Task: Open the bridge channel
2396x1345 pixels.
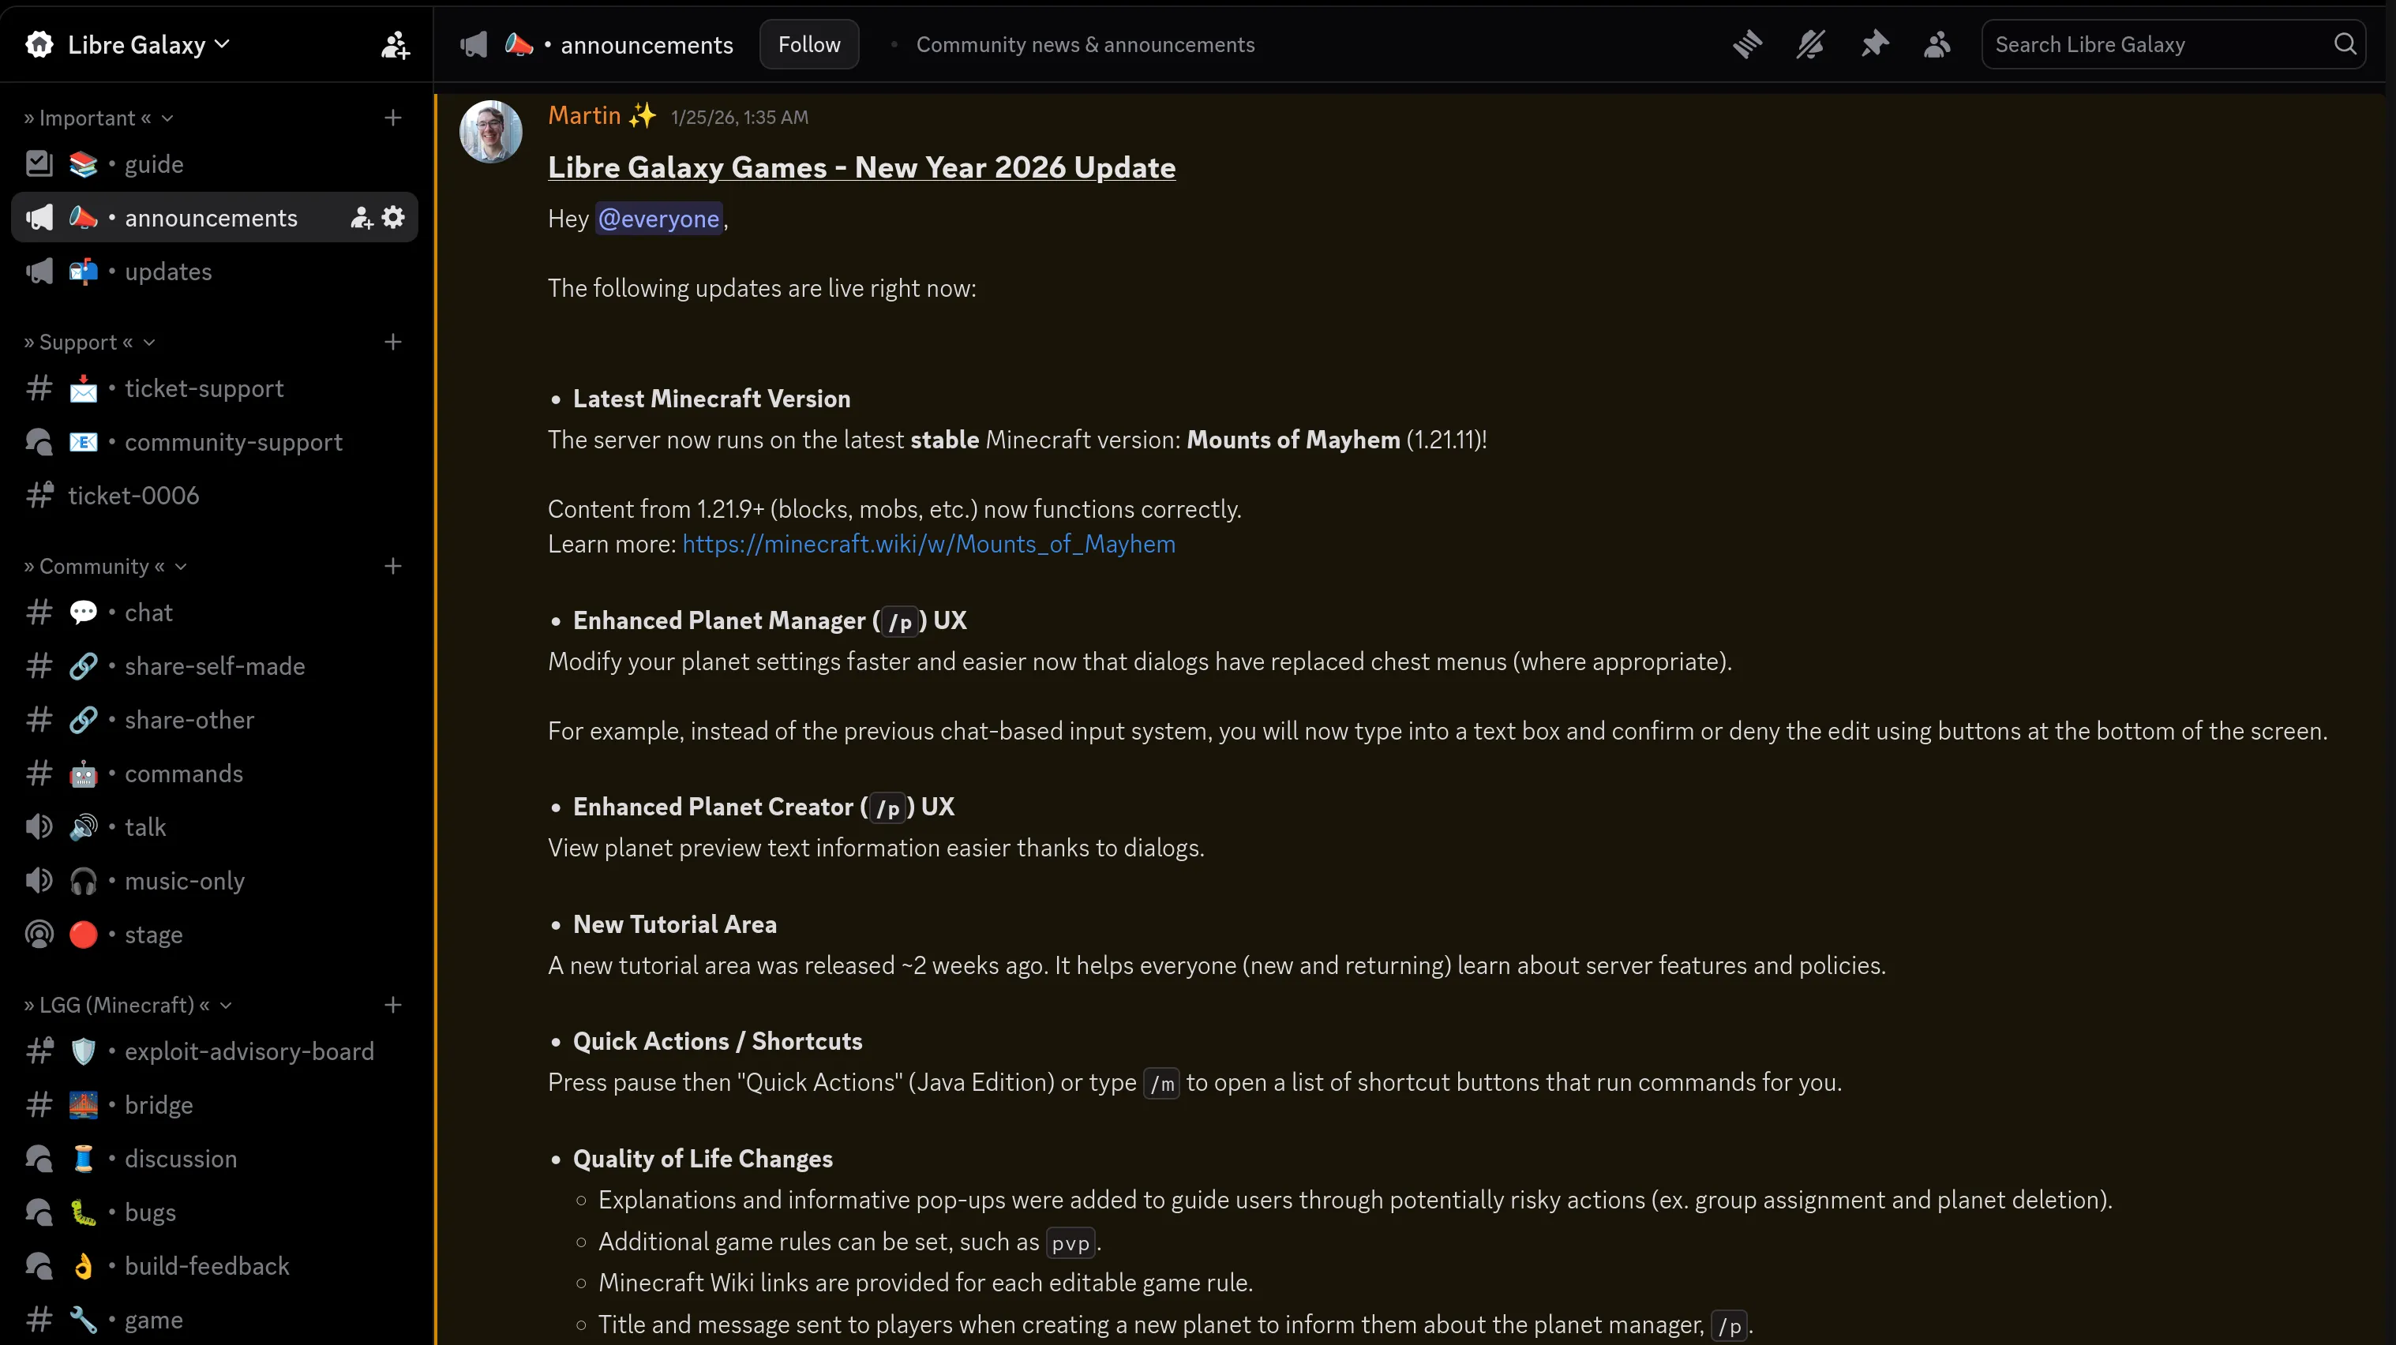Action: coord(215,1105)
